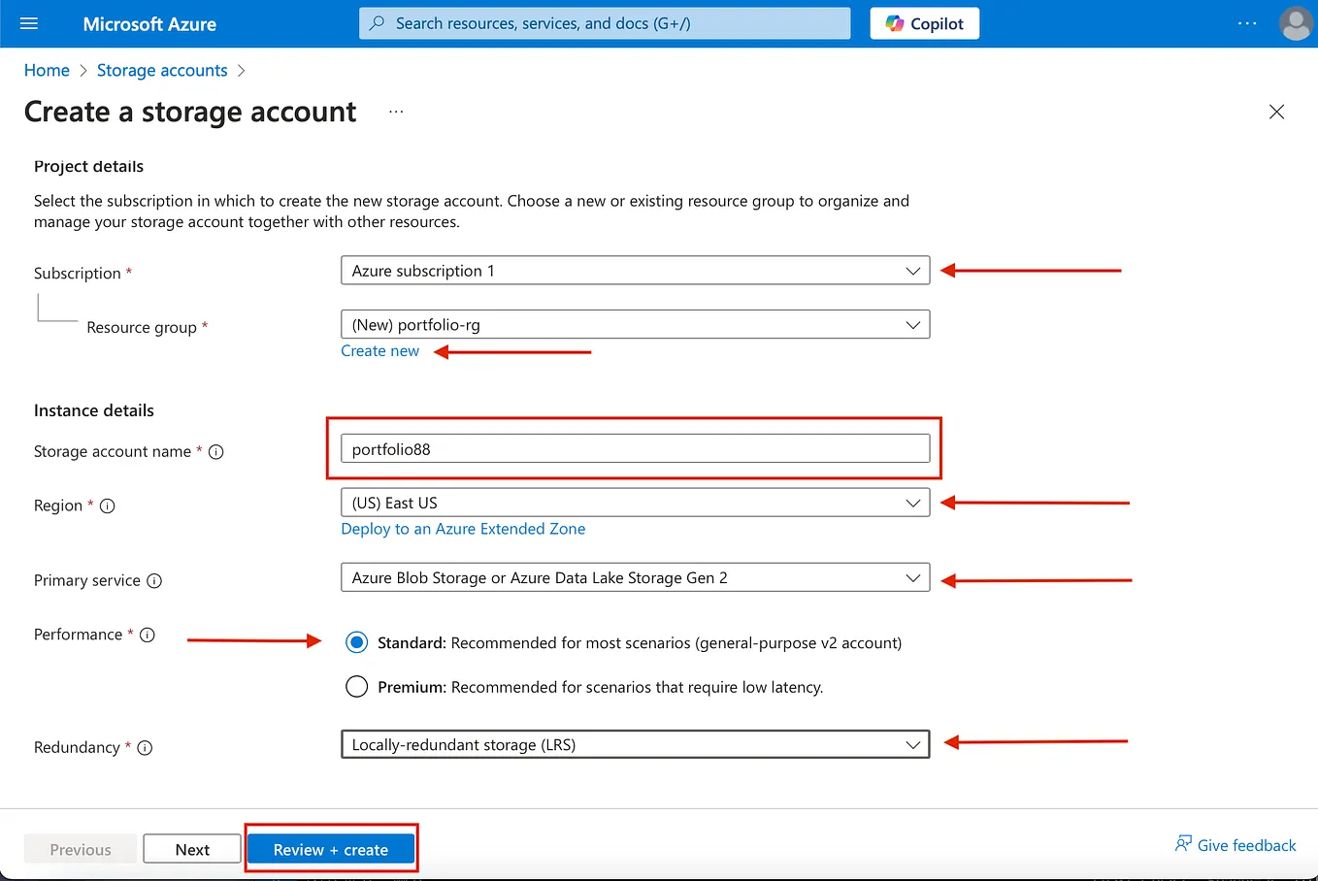The image size is (1318, 881).
Task: Click the info icon beside Storage account name
Action: click(216, 451)
